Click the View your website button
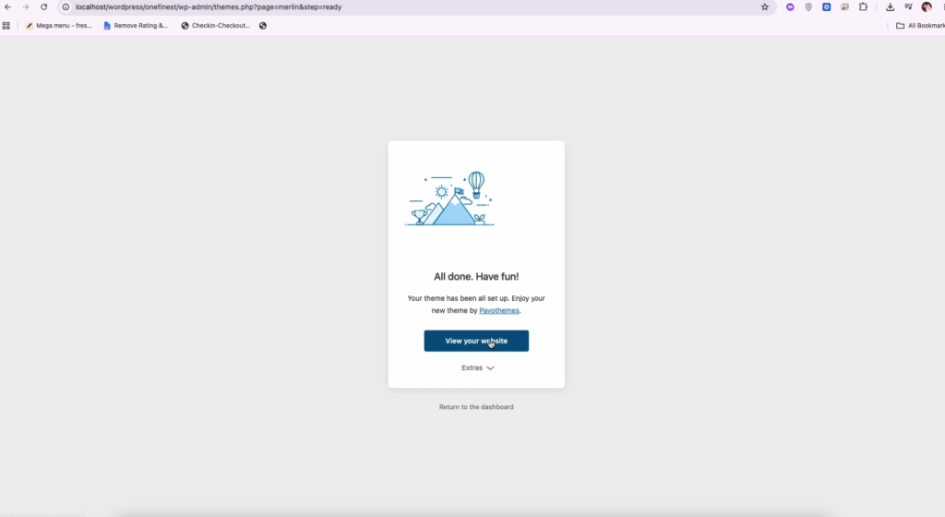This screenshot has height=517, width=945. point(476,341)
